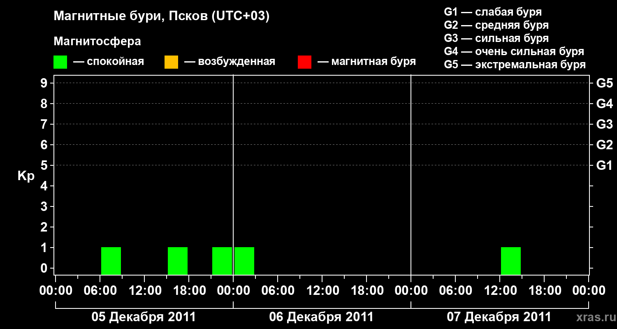Click the orange excited magnetosphere legend swatch

tap(171, 62)
